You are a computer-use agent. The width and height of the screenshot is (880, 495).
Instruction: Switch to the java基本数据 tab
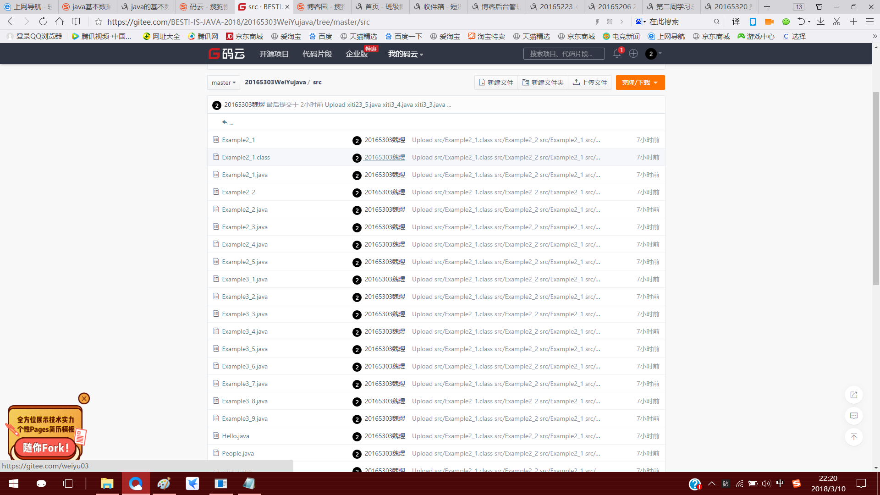coord(87,7)
